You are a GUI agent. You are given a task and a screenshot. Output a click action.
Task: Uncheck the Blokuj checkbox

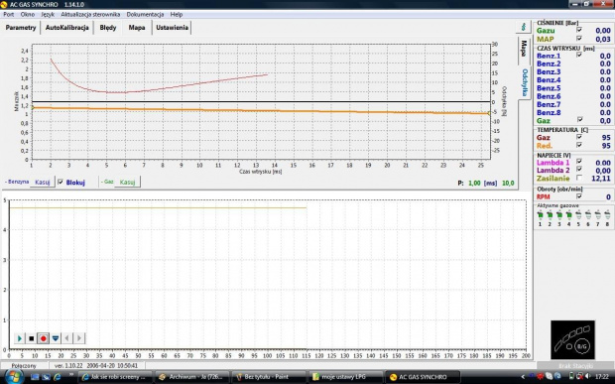tap(61, 182)
